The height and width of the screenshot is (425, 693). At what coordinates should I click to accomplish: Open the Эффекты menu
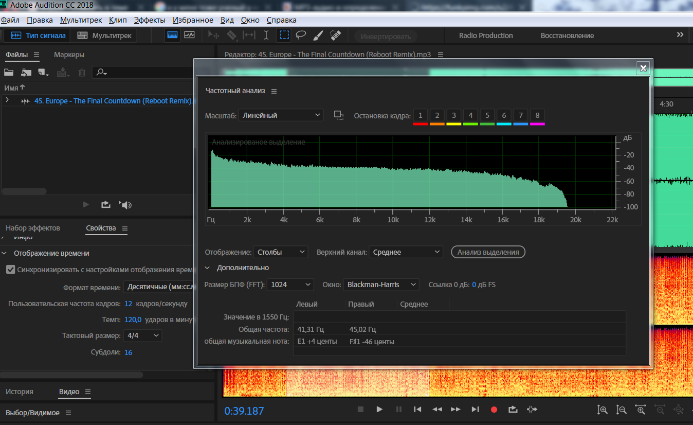(150, 20)
